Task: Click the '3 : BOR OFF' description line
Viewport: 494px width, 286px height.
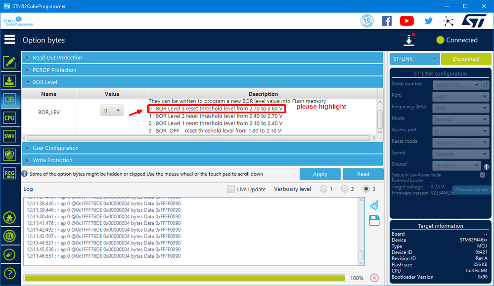Action: (x=215, y=130)
